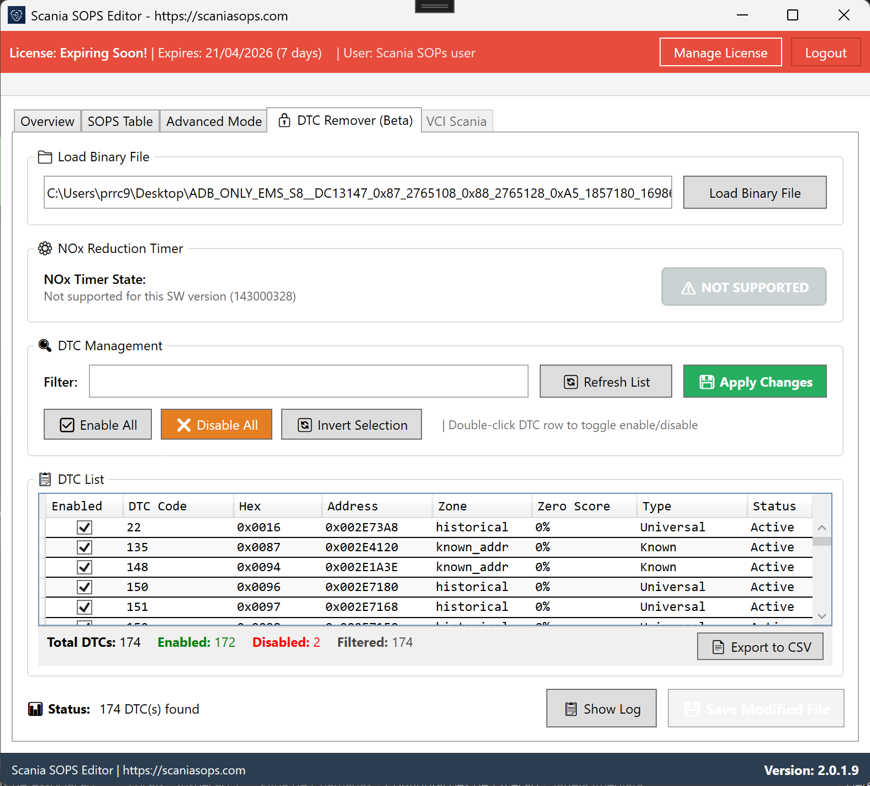Click the NOT SUPPORTED NOx button
This screenshot has height=786, width=870.
click(x=744, y=287)
